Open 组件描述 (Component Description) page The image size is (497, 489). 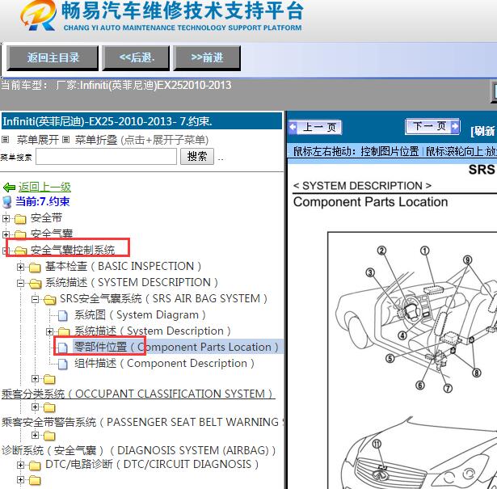pyautogui.click(x=164, y=363)
